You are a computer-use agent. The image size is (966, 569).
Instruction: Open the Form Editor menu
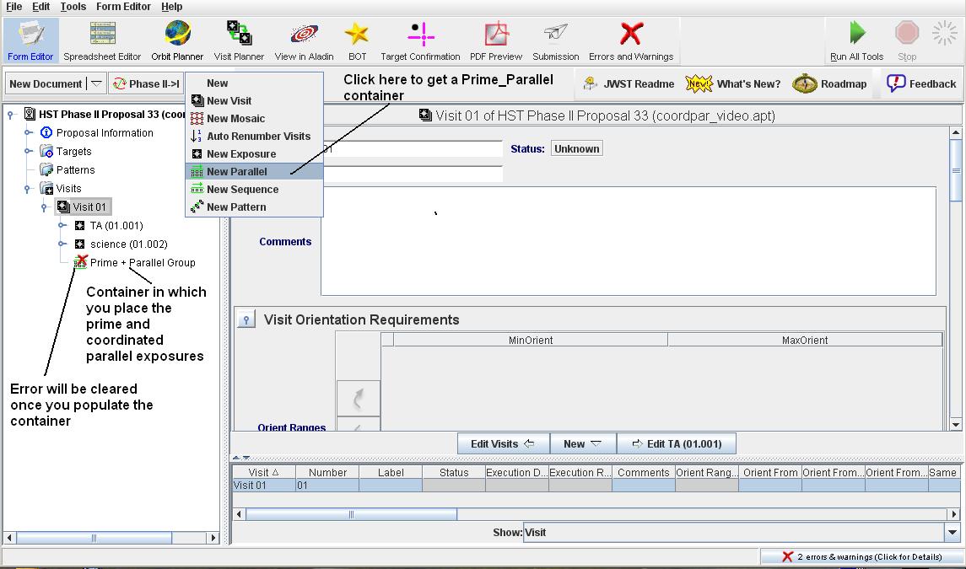pyautogui.click(x=123, y=7)
